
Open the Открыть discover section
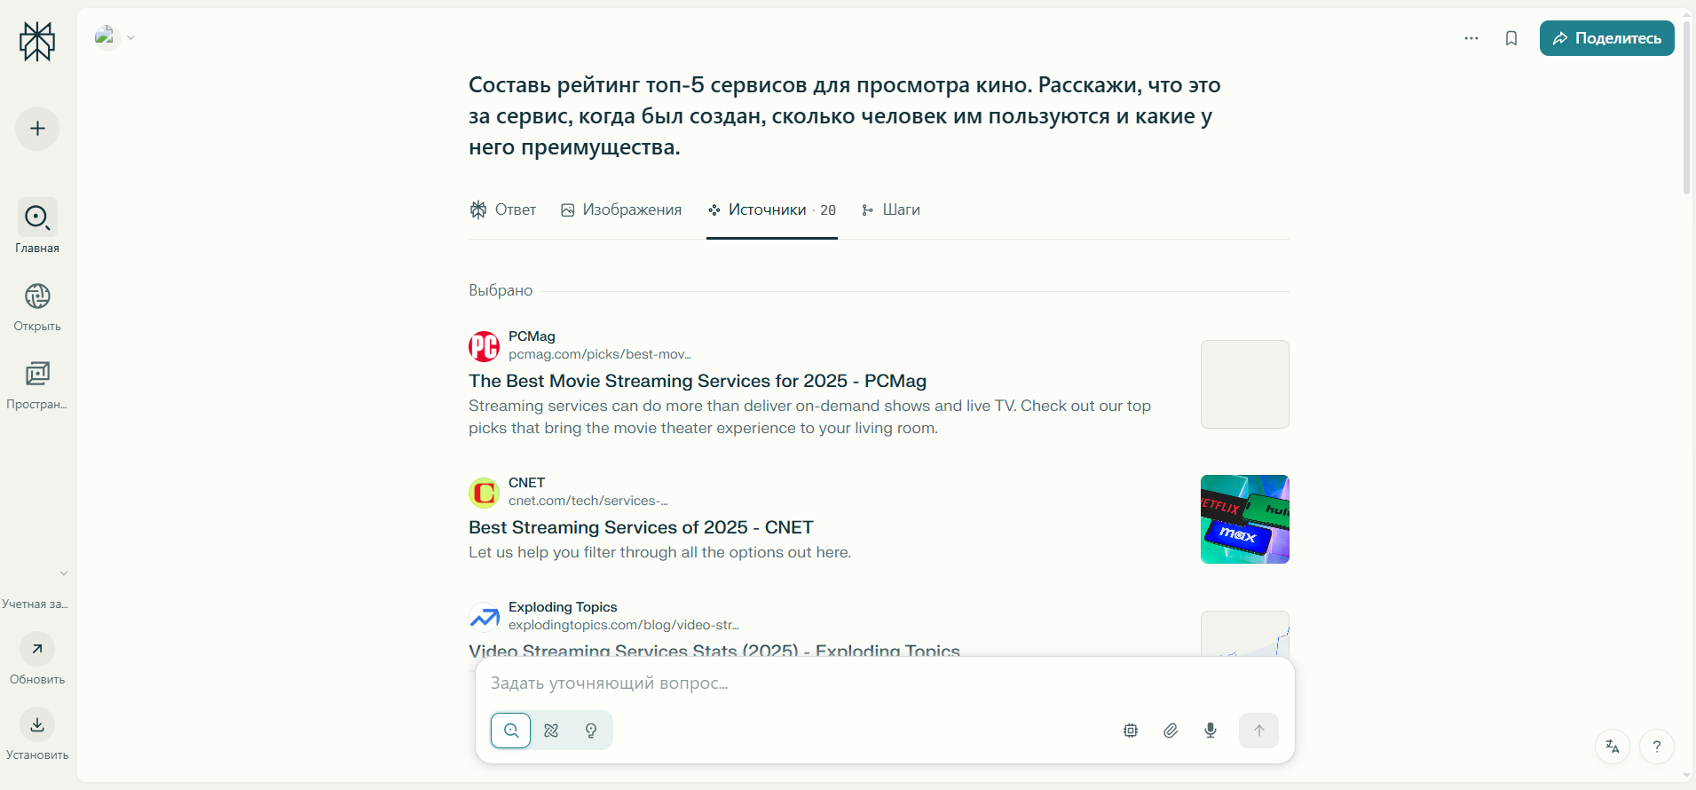coord(37,307)
